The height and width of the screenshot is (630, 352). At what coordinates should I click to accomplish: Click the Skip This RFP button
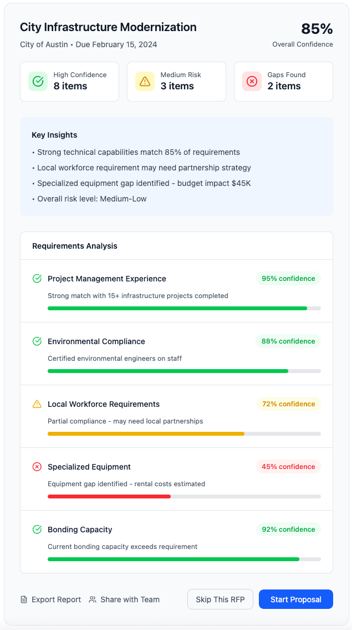[220, 599]
